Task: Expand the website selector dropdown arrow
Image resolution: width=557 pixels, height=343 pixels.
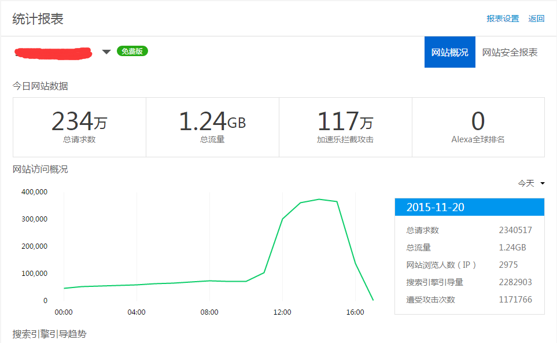Action: coord(106,52)
